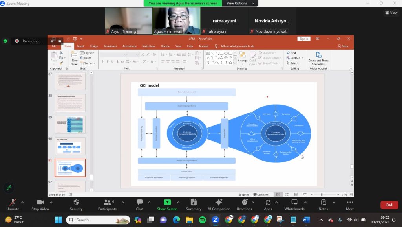The height and width of the screenshot is (227, 402).
Task: Toggle Notes pane in status bar
Action: pyautogui.click(x=243, y=195)
